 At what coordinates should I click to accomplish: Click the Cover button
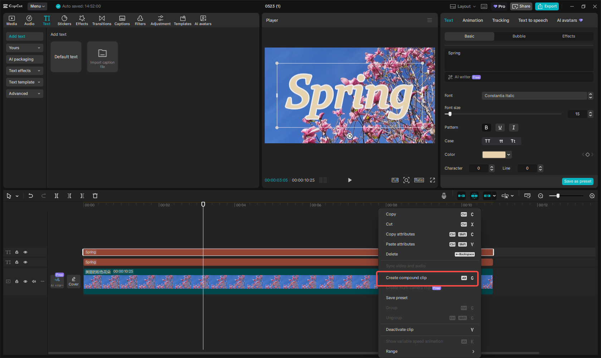coord(74,282)
